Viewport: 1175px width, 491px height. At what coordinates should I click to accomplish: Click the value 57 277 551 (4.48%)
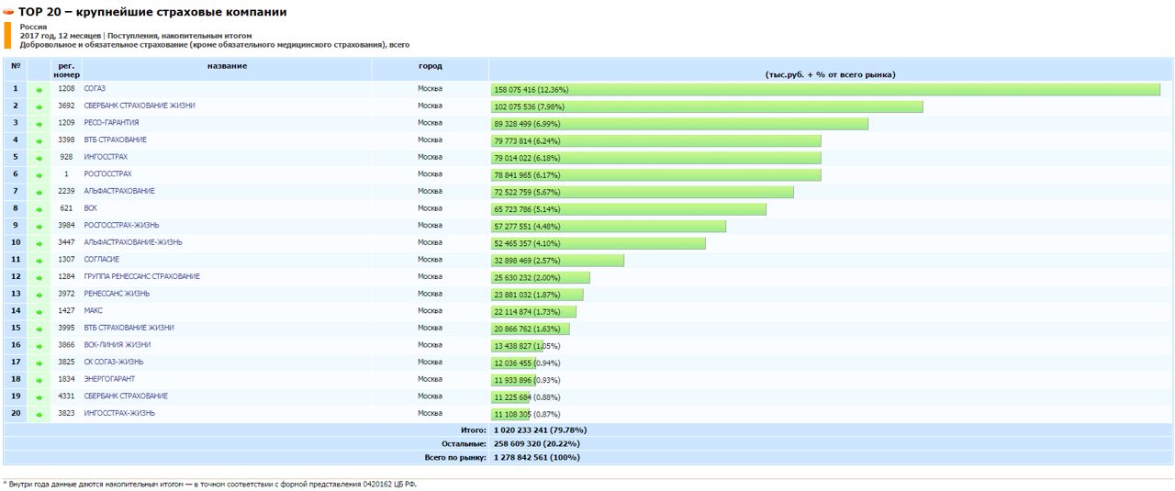coord(527,226)
